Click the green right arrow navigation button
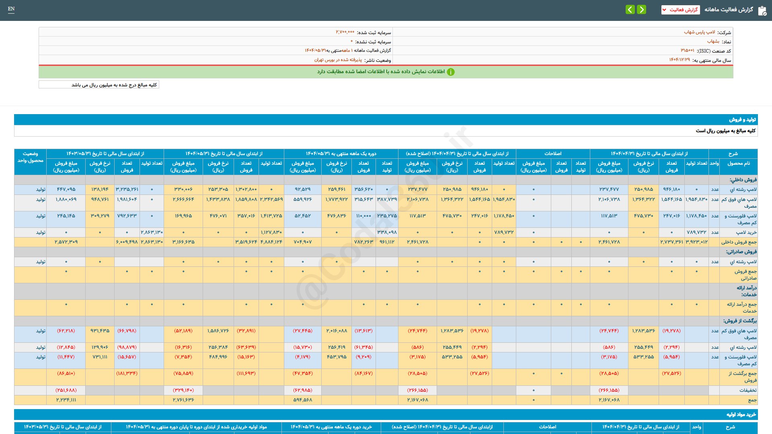Image resolution: width=772 pixels, height=434 pixels. click(x=641, y=9)
